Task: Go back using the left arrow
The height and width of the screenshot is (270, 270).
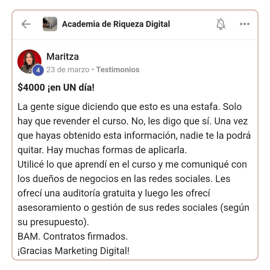Action: click(26, 24)
